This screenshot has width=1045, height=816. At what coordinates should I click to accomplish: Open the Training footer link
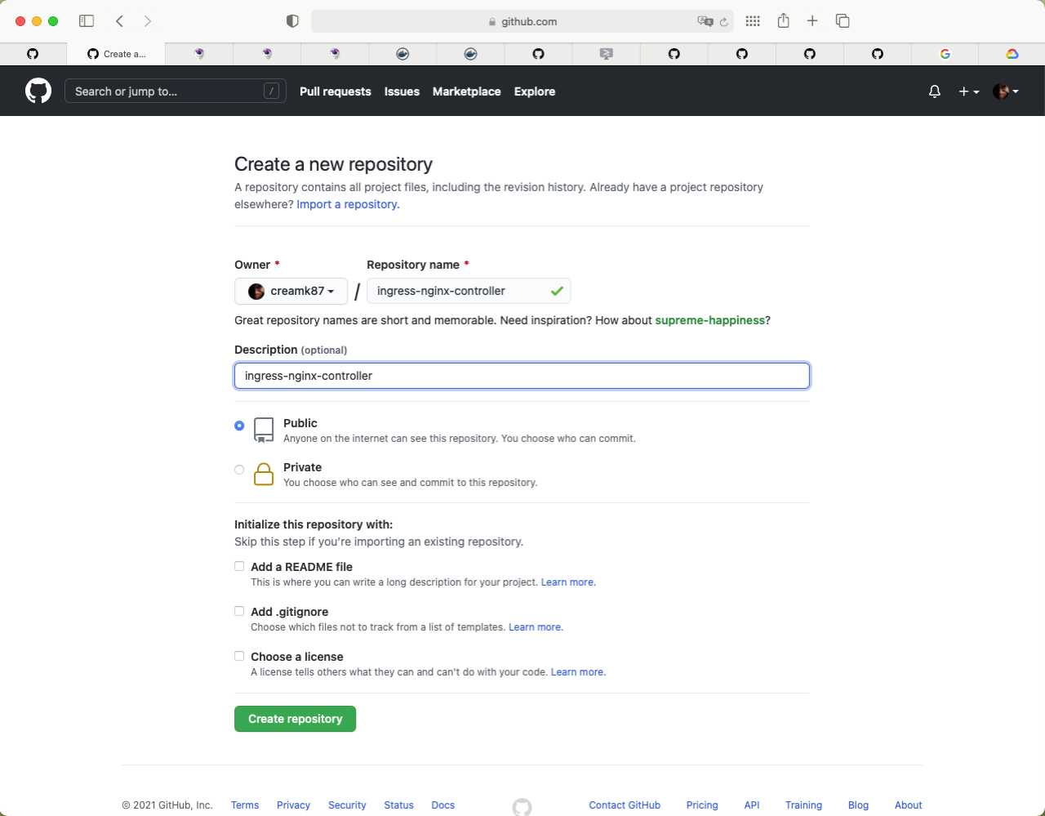[803, 805]
